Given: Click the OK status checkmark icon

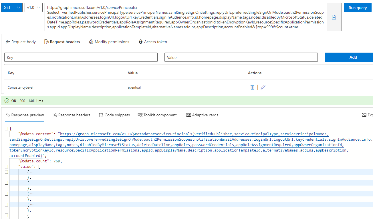Looking at the screenshot, I should [x=7, y=101].
